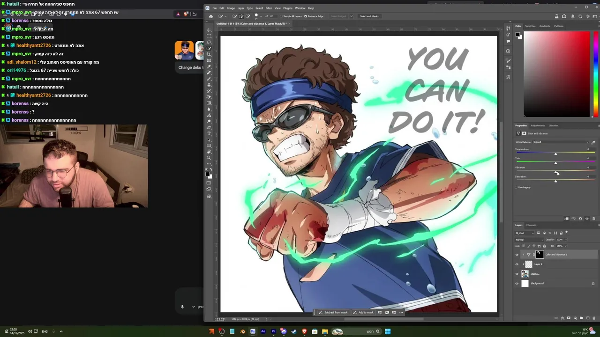This screenshot has width=600, height=337.
Task: Click Add to mask button
Action: click(364, 312)
